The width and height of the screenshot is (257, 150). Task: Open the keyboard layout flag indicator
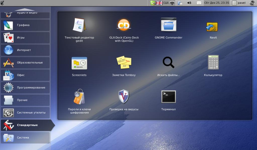(x=159, y=3)
